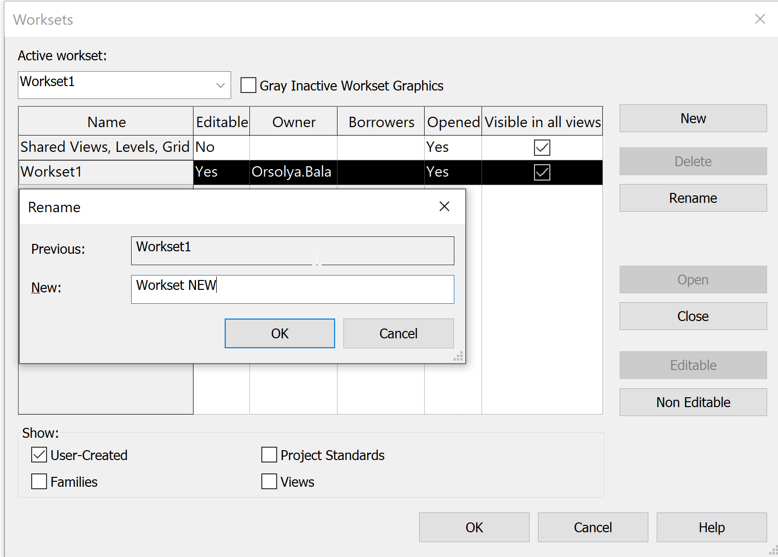778x557 pixels.
Task: Click inside the New name field
Action: pos(292,289)
